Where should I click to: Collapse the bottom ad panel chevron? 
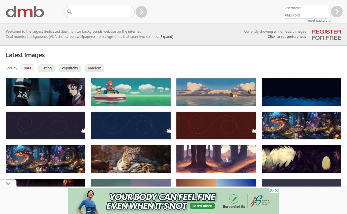[8, 183]
